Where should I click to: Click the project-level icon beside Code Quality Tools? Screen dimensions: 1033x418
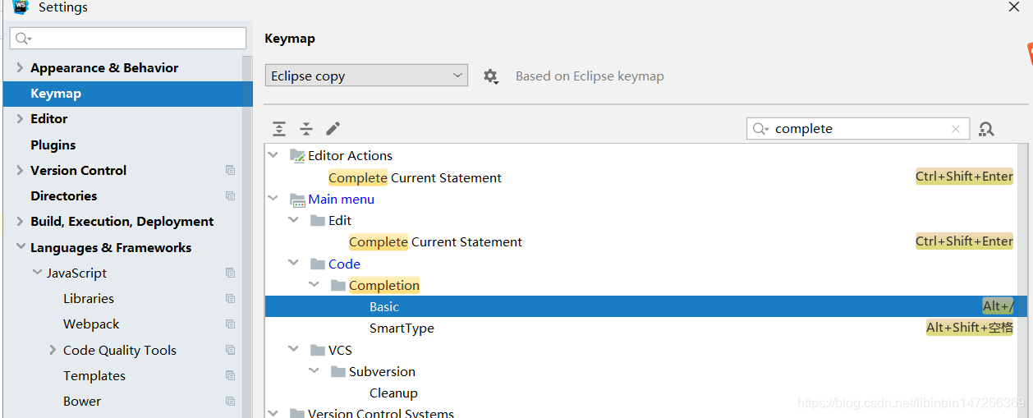point(230,350)
